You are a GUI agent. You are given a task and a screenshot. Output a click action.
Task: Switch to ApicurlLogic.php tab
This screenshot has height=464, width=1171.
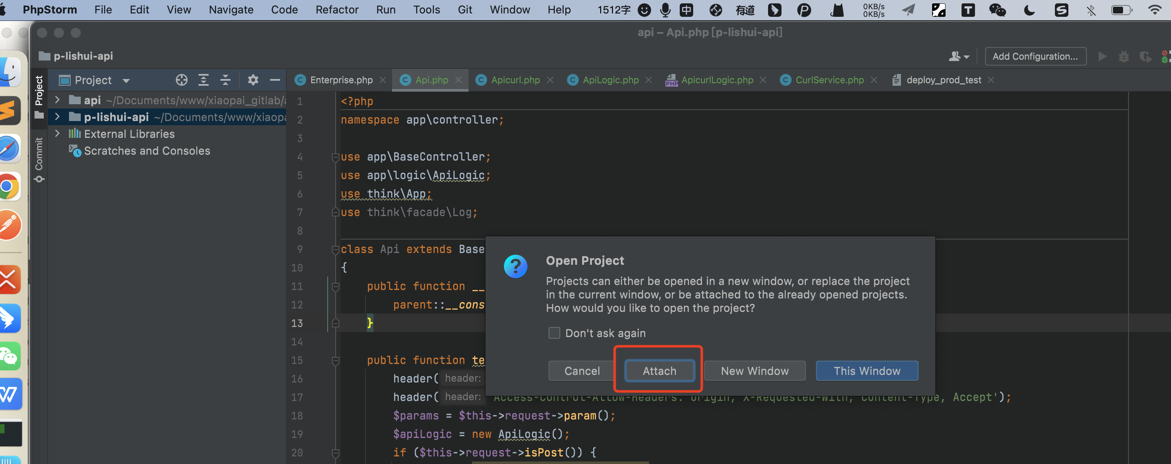(717, 80)
